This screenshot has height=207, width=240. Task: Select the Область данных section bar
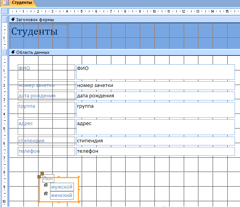(124, 52)
